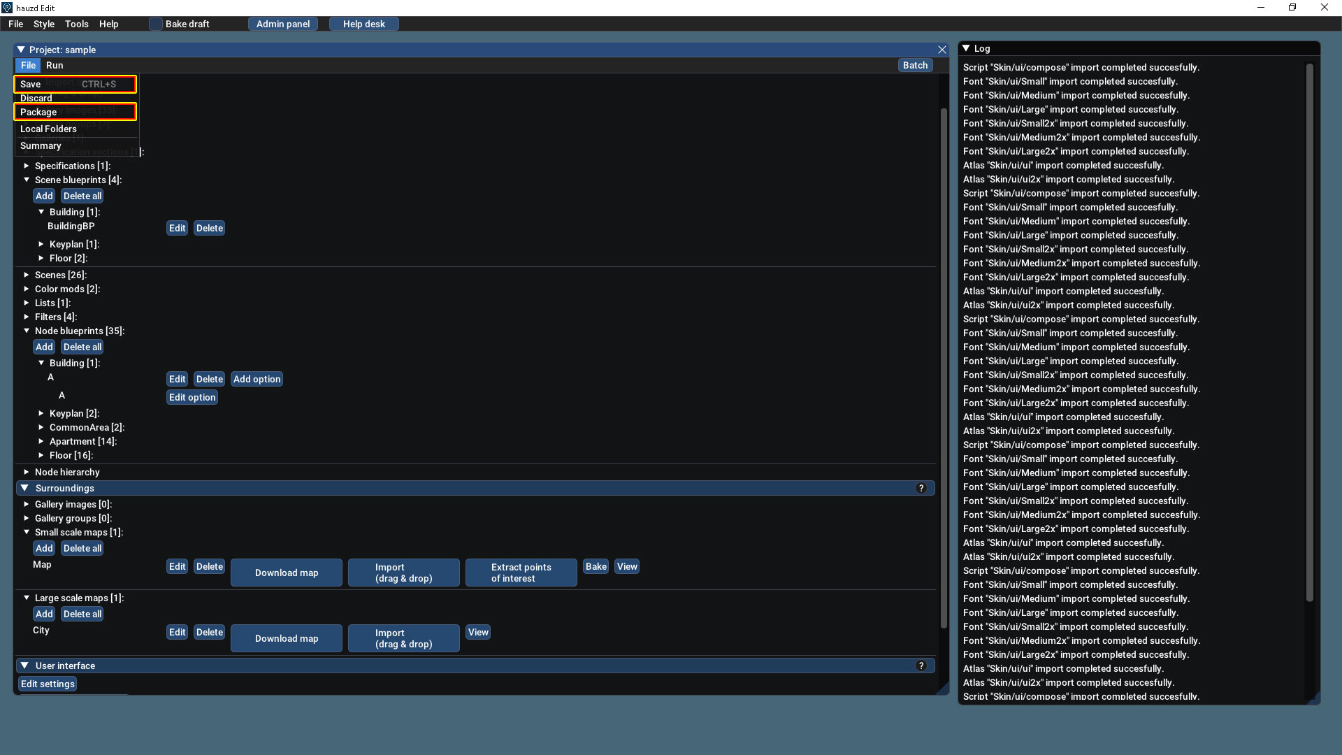Collapse the Small scale maps list
This screenshot has width=1342, height=755.
pos(27,532)
